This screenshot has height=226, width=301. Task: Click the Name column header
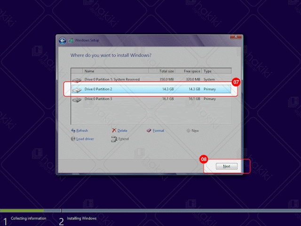[x=115, y=71]
